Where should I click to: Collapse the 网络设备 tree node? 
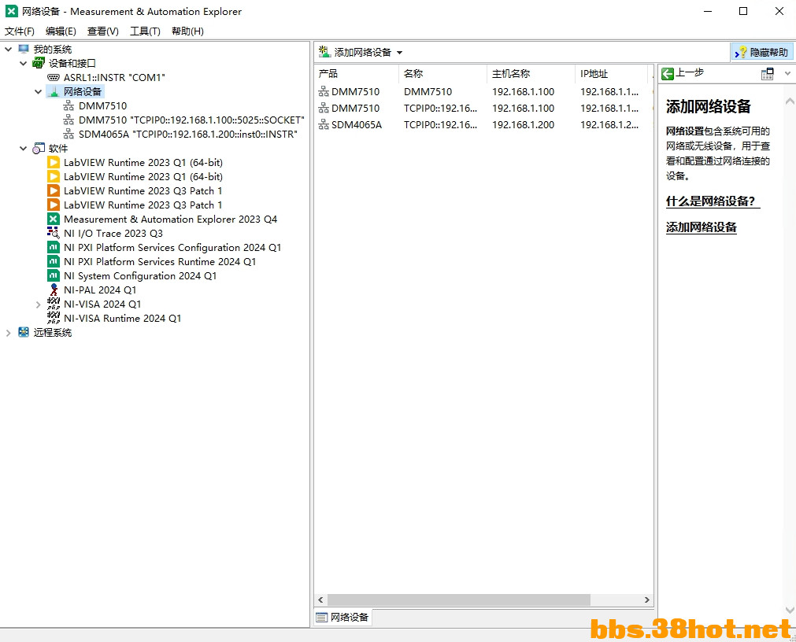(38, 92)
